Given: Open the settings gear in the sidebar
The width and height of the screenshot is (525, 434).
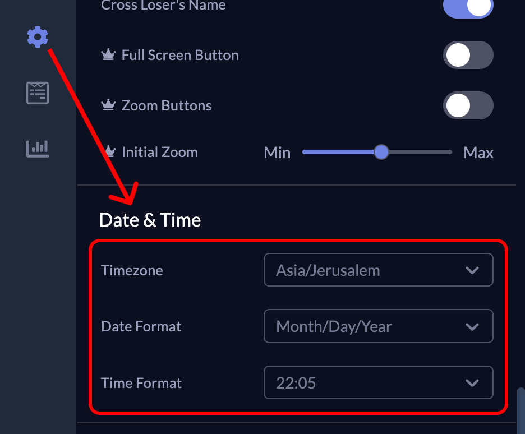Looking at the screenshot, I should 38,37.
